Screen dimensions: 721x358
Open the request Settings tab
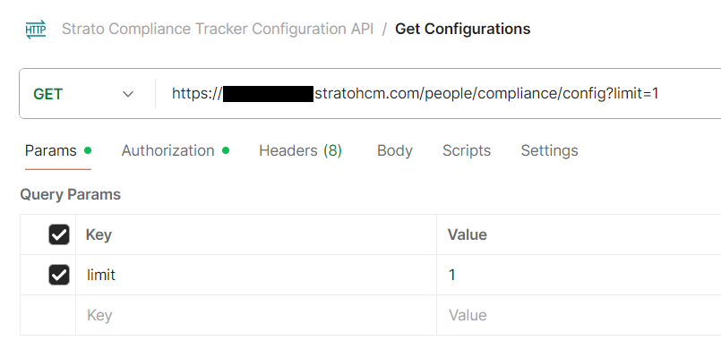click(x=549, y=150)
